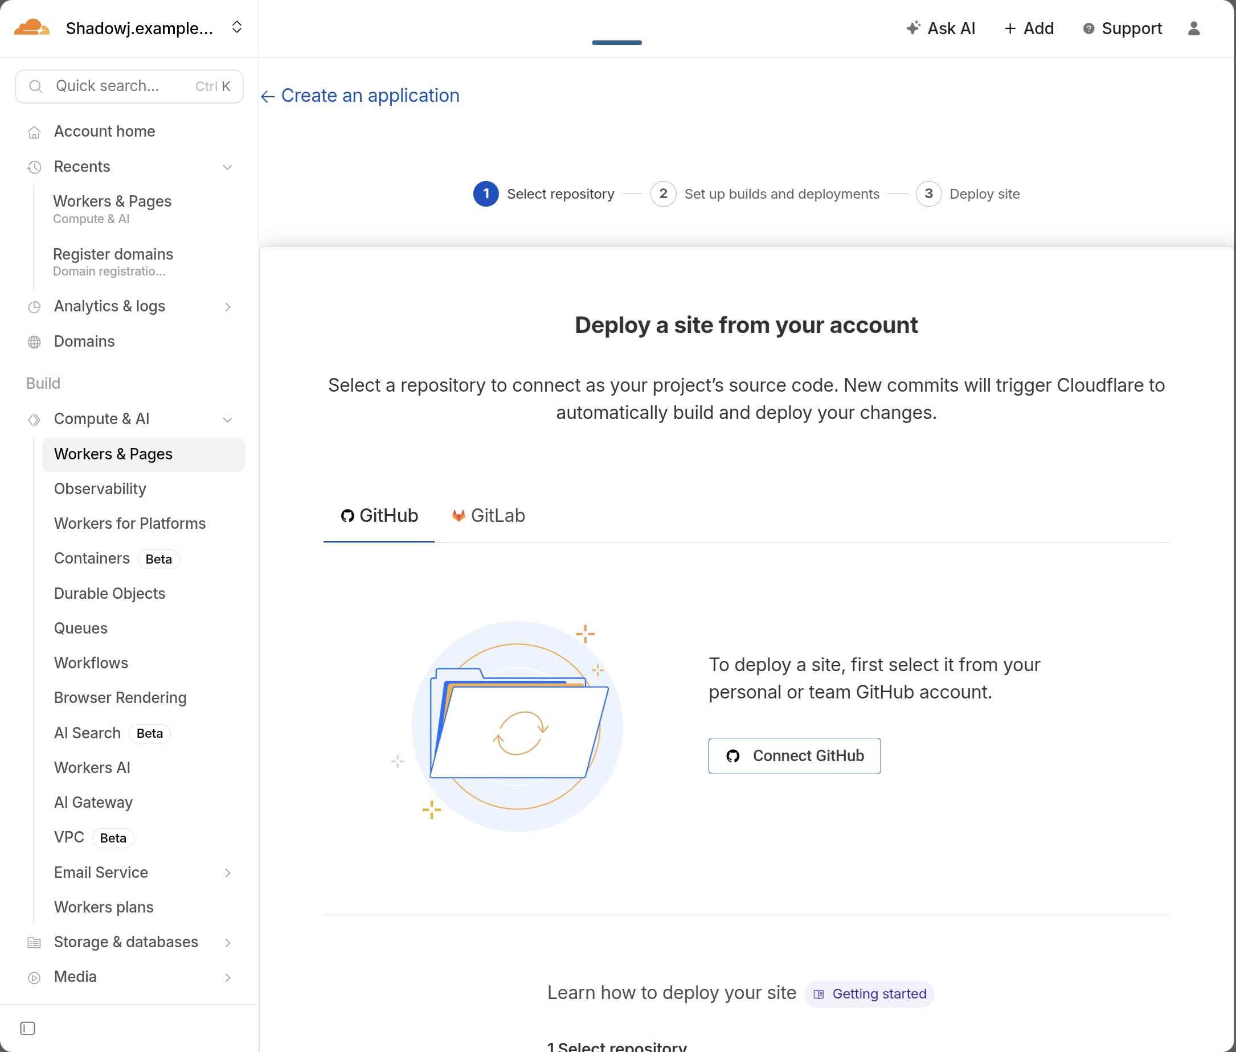Switch to the GitLab tab
This screenshot has height=1052, width=1236.
point(489,516)
